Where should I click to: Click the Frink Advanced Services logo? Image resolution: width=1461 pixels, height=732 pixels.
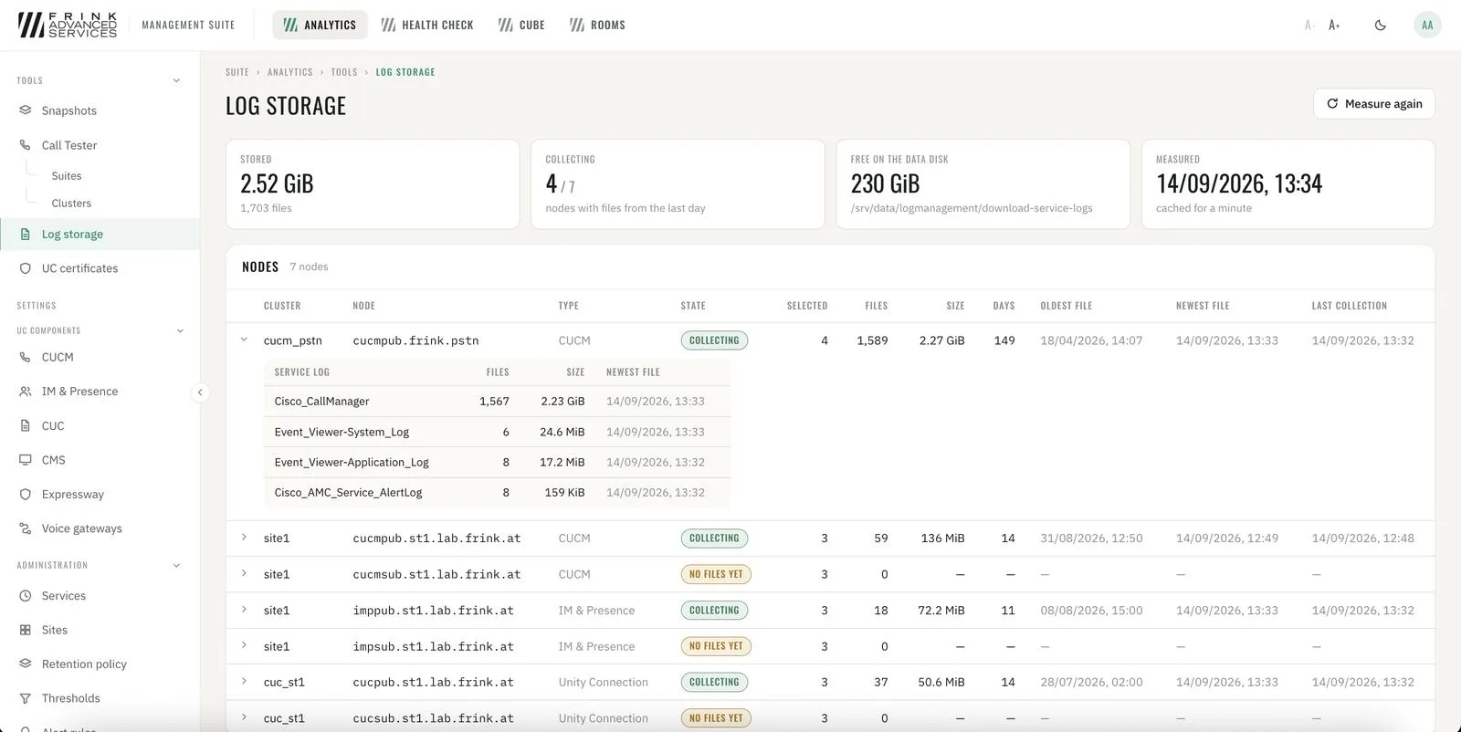point(68,26)
